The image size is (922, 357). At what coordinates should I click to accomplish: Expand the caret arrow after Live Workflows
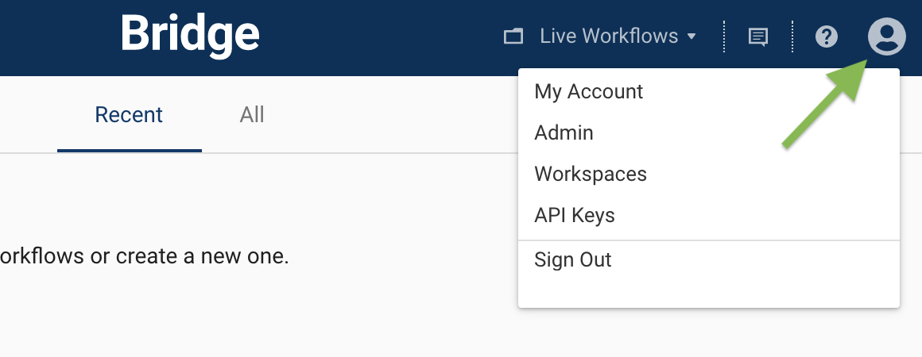pyautogui.click(x=691, y=36)
